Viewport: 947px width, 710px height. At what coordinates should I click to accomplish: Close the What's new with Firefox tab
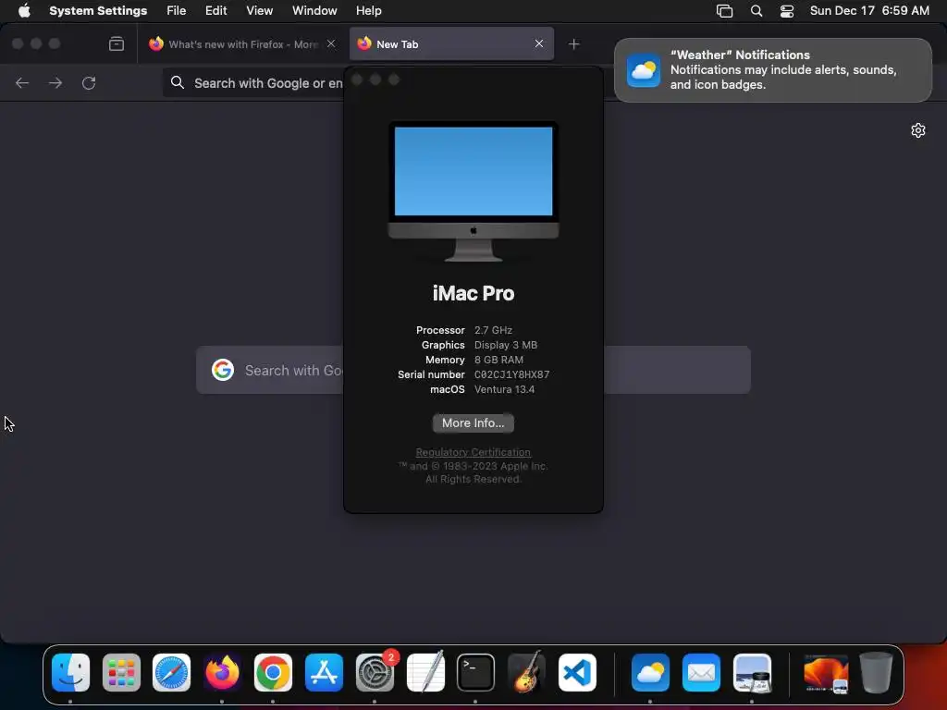tap(331, 43)
